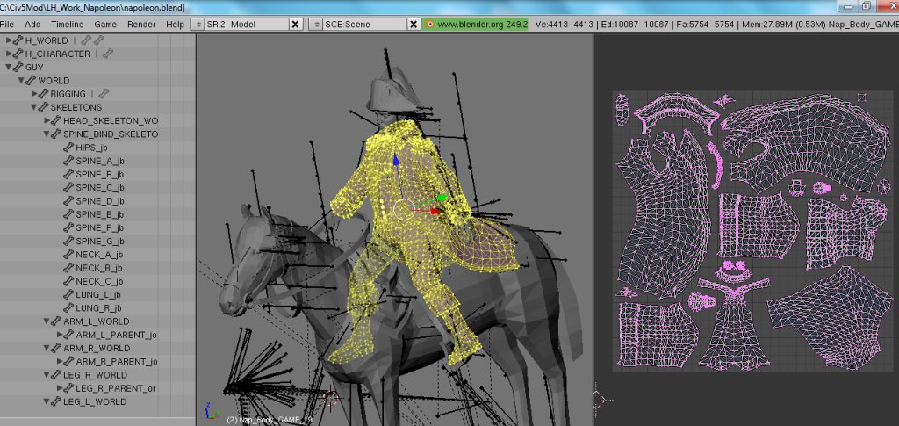Open the Add menu

pos(32,24)
